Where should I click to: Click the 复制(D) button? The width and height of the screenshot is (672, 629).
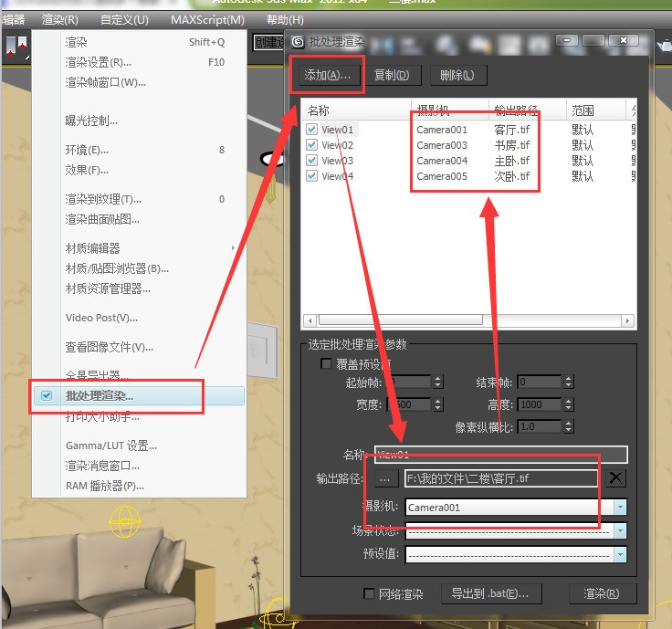pos(392,76)
